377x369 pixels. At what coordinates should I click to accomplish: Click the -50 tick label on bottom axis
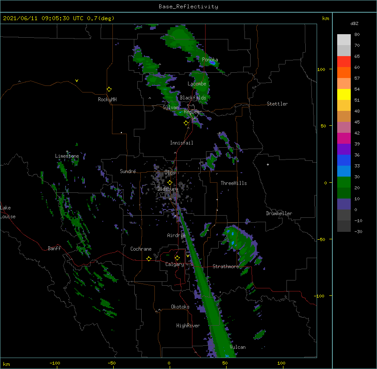pos(112,363)
